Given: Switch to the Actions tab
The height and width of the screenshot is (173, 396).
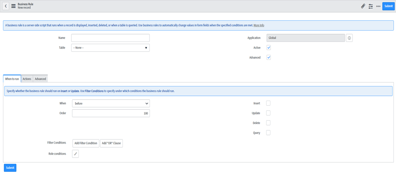Looking at the screenshot, I should (x=27, y=79).
